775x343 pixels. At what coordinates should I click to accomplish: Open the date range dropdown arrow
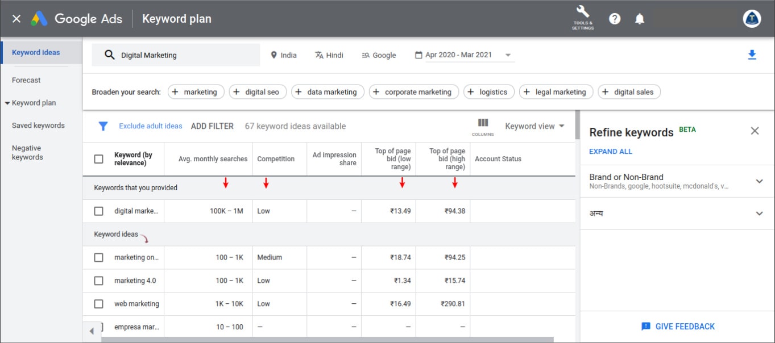(508, 56)
